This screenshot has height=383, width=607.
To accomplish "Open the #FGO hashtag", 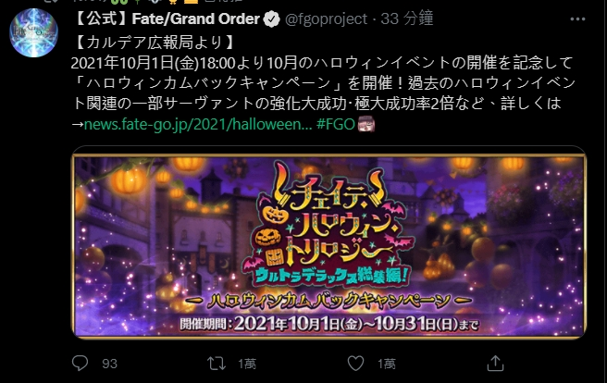I will pos(335,124).
